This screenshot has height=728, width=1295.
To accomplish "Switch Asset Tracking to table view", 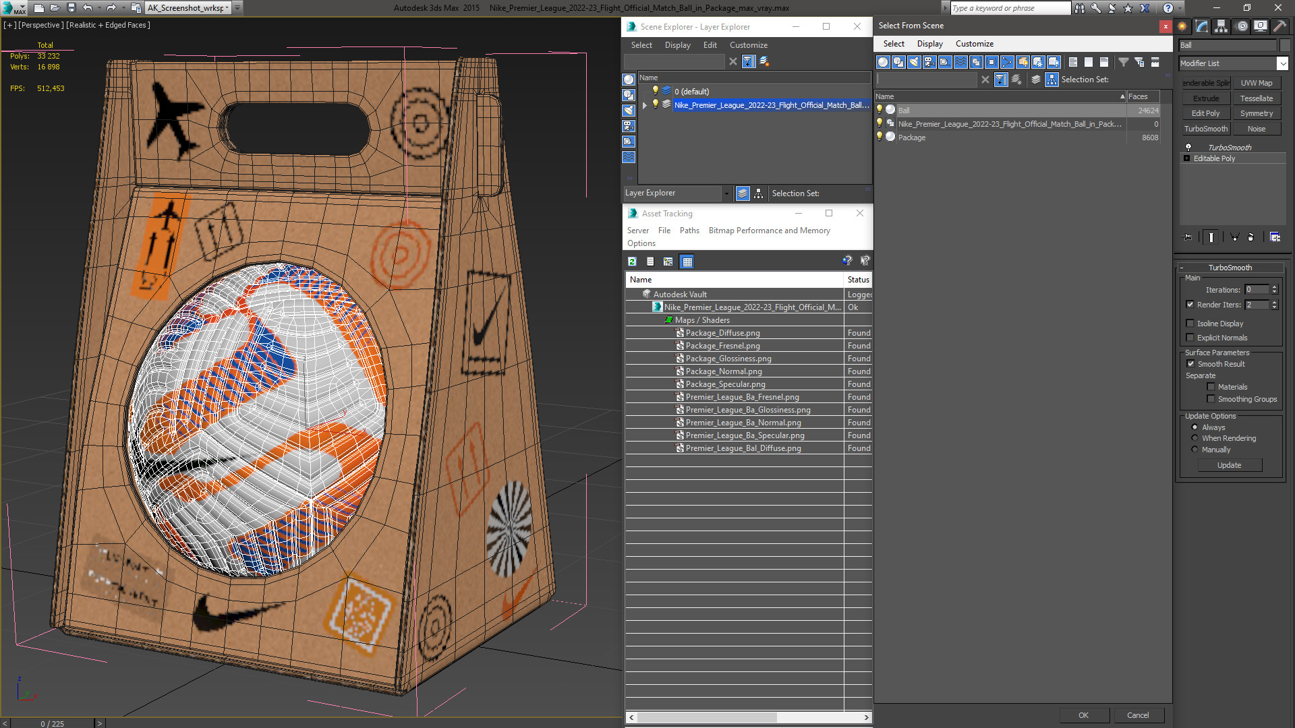I will click(x=687, y=262).
